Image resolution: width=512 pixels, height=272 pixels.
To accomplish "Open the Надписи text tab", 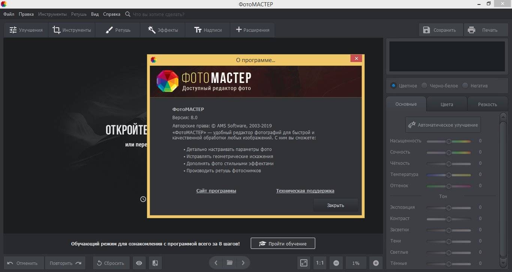I will [208, 30].
